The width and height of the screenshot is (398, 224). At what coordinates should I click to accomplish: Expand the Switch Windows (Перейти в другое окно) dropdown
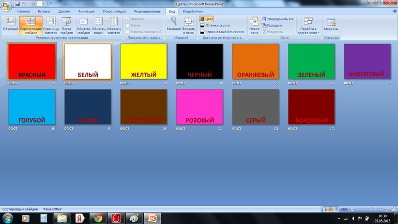(309, 26)
